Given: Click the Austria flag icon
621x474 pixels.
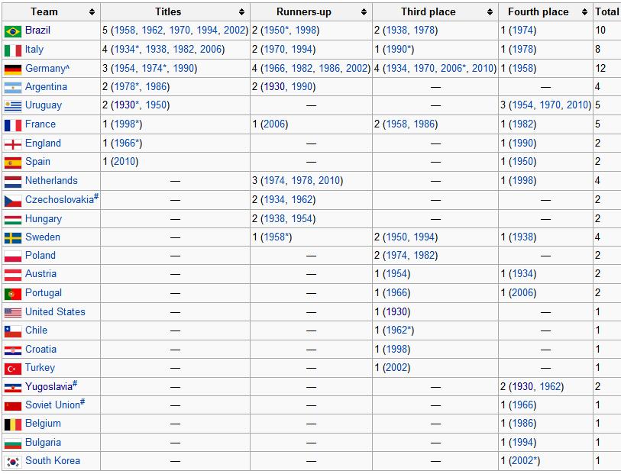Looking at the screenshot, I should [x=13, y=275].
